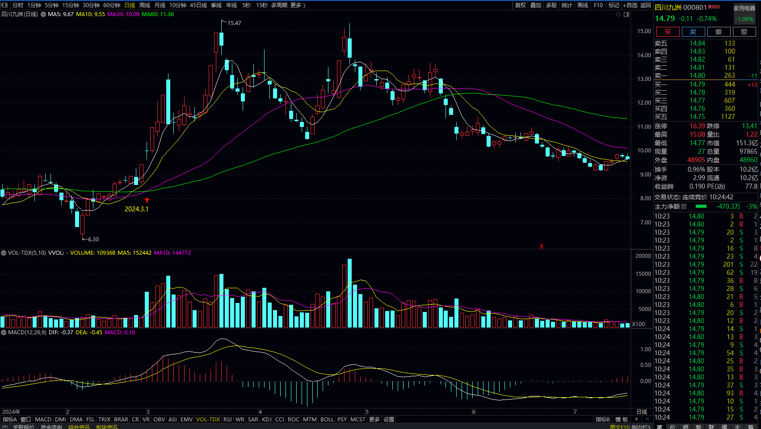761x429 pixels.
Task: Expand the 四川九洲 MA indicator dropdown
Action: pos(43,14)
